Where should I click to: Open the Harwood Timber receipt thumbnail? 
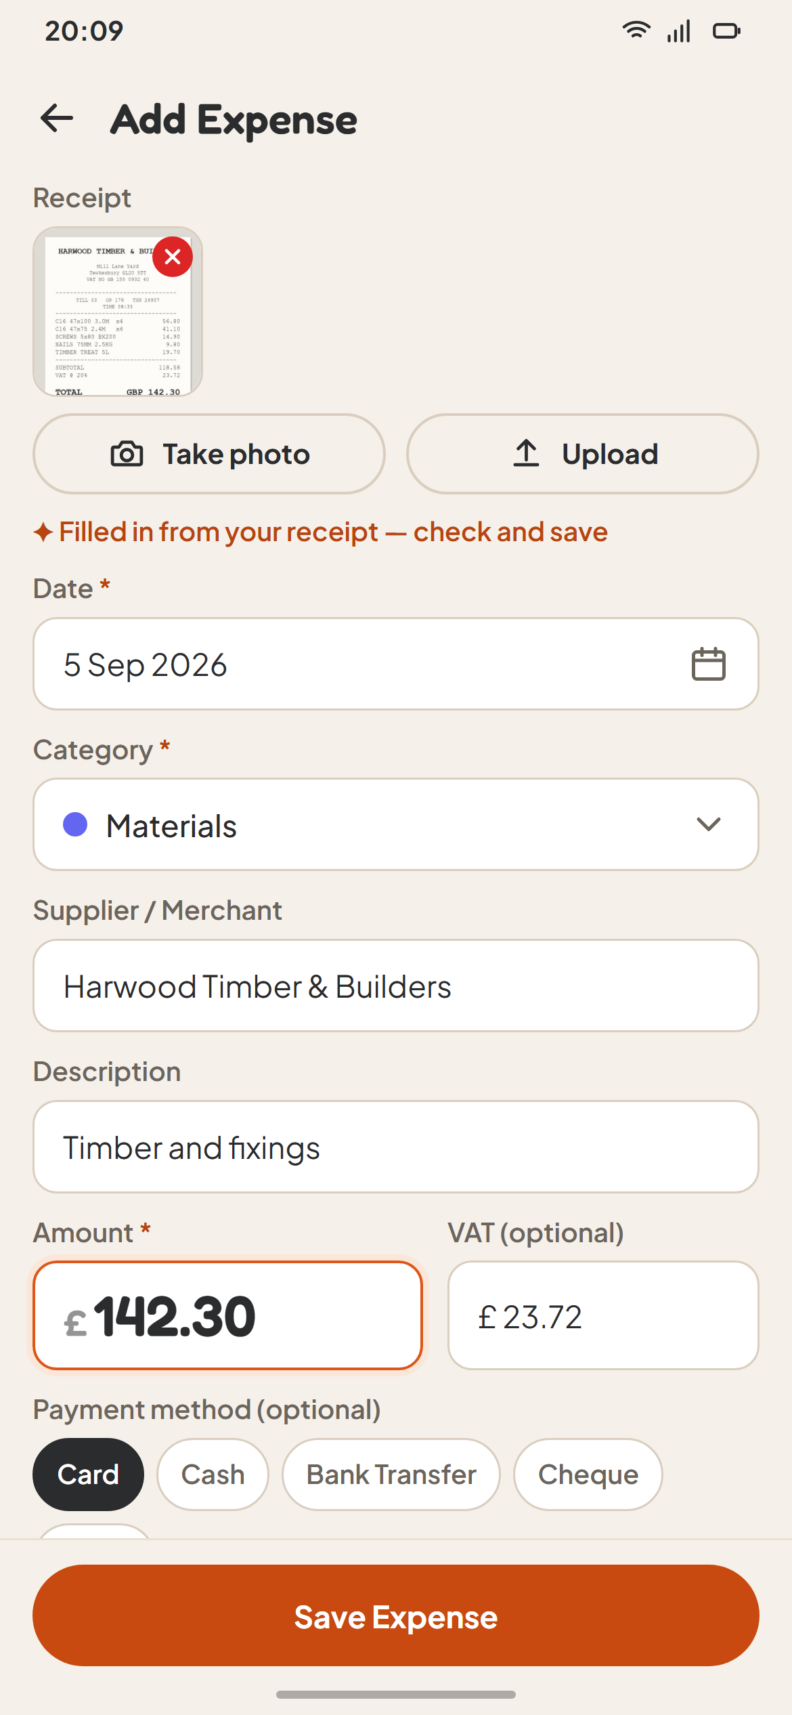[x=118, y=312]
